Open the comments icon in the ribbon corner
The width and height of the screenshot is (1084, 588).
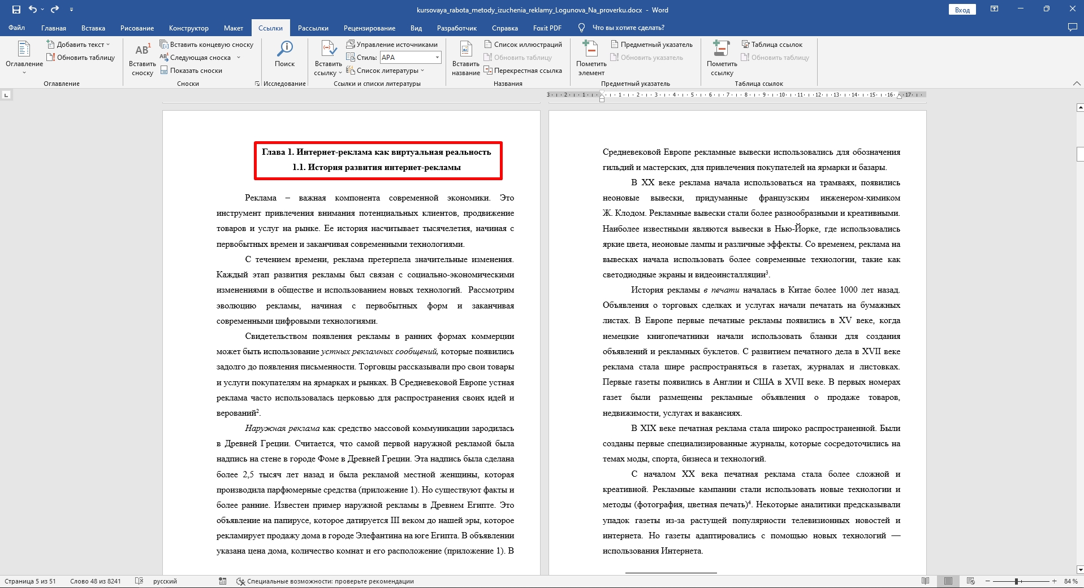click(1072, 28)
